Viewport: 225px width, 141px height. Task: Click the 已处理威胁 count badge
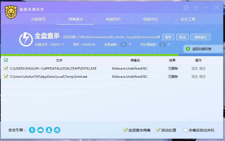162,45
